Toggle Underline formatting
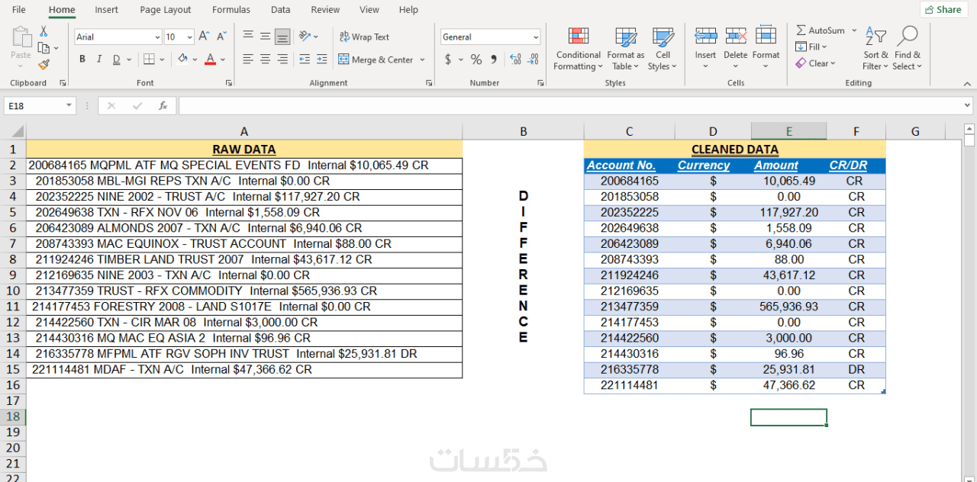The width and height of the screenshot is (977, 482). tap(116, 59)
